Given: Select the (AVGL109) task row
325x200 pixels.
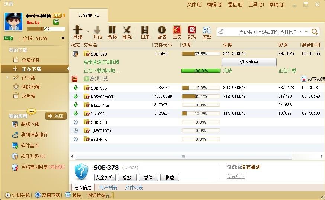Looking at the screenshot, I should 197,131.
